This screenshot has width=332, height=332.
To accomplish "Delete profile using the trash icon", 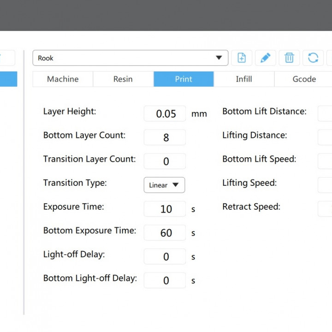I will click(289, 58).
